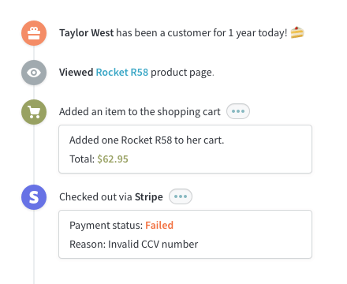Screen dimensions: 347x284
Task: Click the cake emoji after anniversary message
Action: point(297,32)
